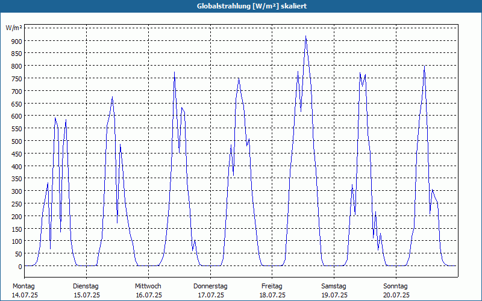Image resolution: width=482 pixels, height=301 pixels.
Task: Click the 350 y-axis value
Action: [17, 179]
